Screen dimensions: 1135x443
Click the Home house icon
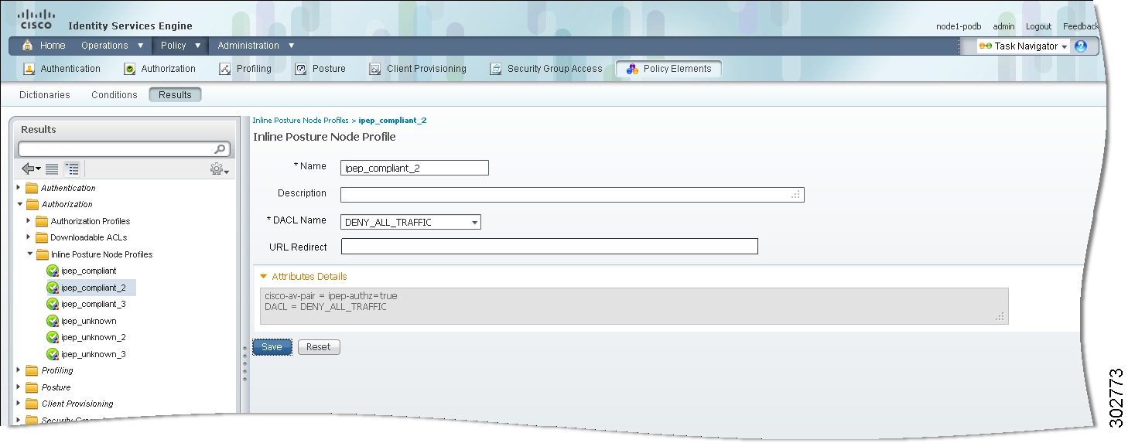point(28,46)
